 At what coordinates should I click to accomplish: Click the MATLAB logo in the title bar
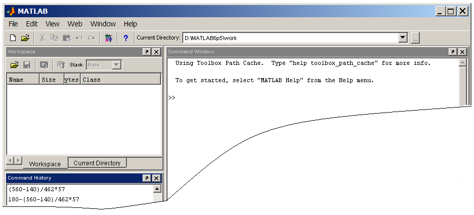click(12, 12)
